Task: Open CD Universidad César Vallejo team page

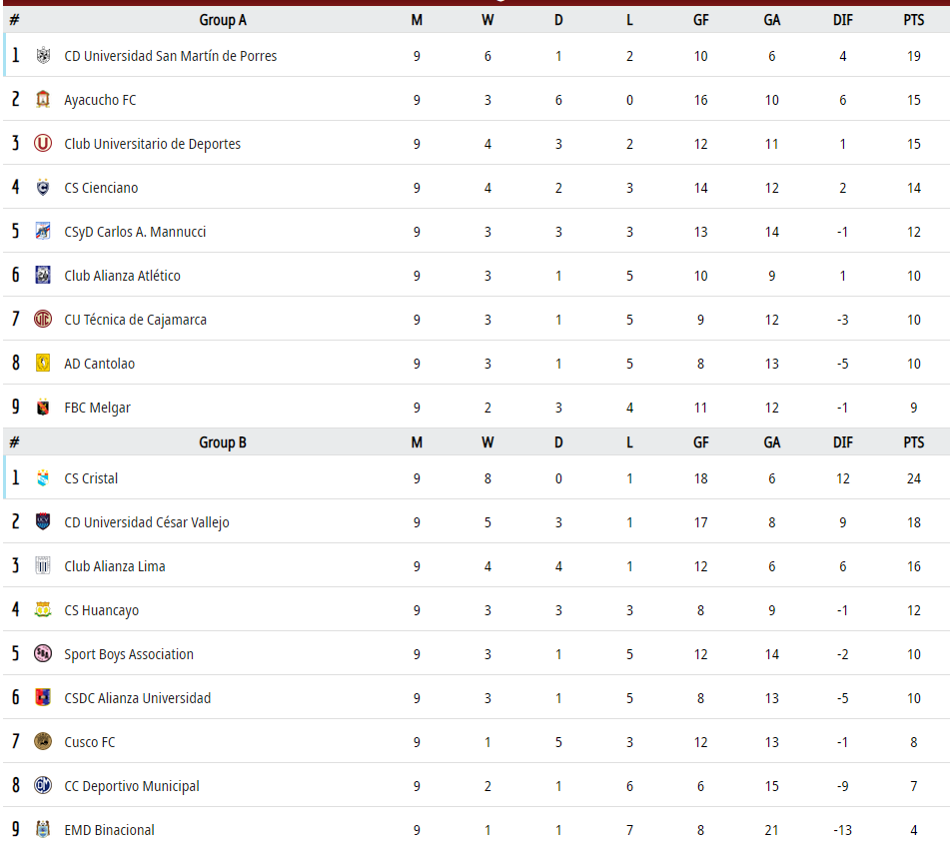Action: point(147,522)
